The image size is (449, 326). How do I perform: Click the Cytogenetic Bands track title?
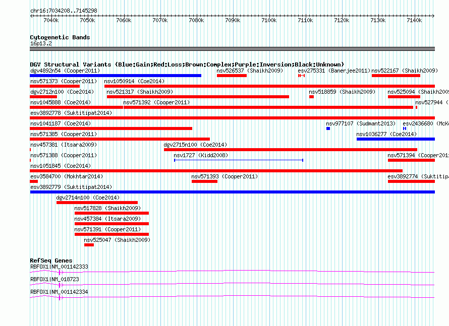(60, 37)
